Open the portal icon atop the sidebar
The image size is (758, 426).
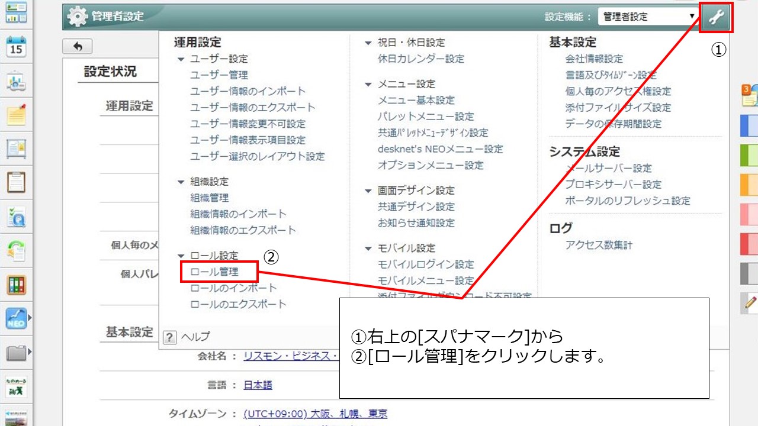coord(16,12)
